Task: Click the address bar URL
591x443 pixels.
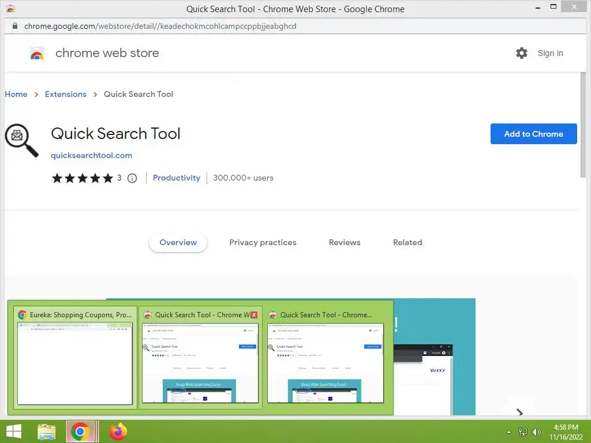Action: pos(160,26)
